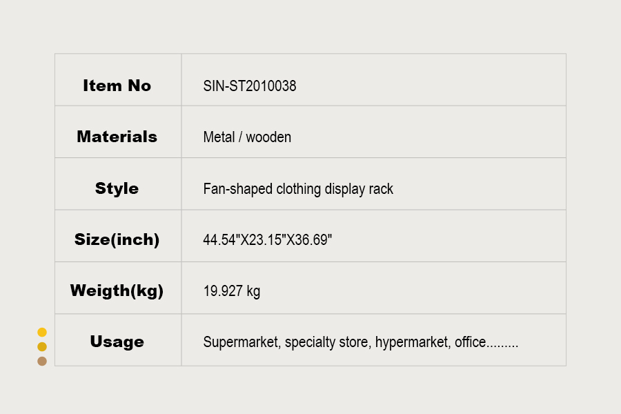This screenshot has width=621, height=414.
Task: Select the 19.927 kg weight value
Action: tap(232, 291)
